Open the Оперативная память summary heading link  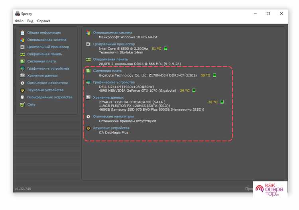click(x=110, y=59)
